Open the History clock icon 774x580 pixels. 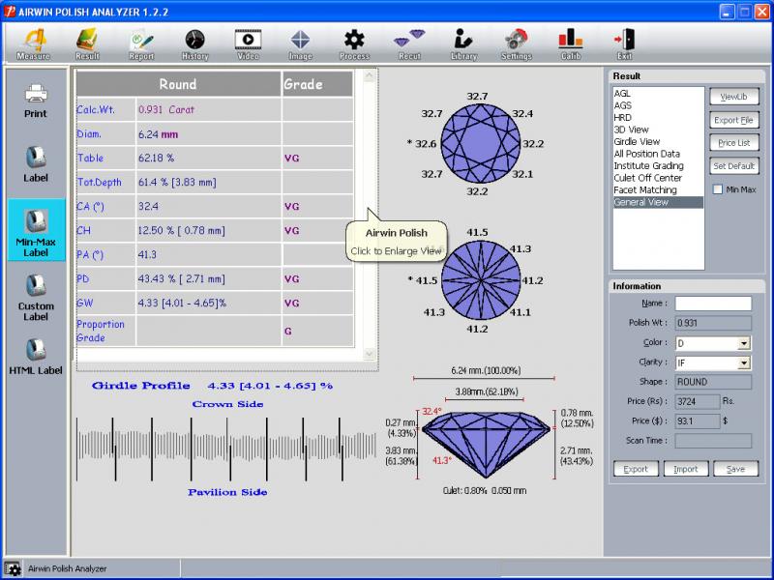click(194, 43)
